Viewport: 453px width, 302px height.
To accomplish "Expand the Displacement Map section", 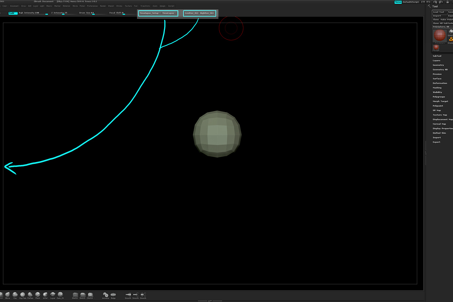I will coord(442,119).
